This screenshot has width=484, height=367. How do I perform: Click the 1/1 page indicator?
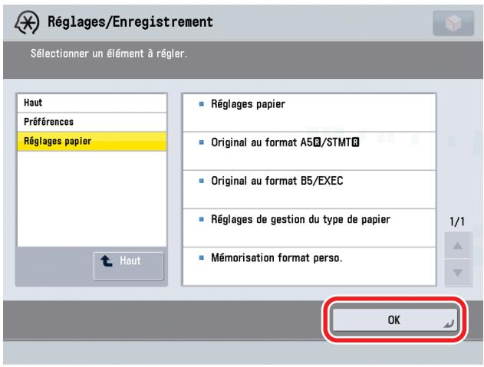457,221
